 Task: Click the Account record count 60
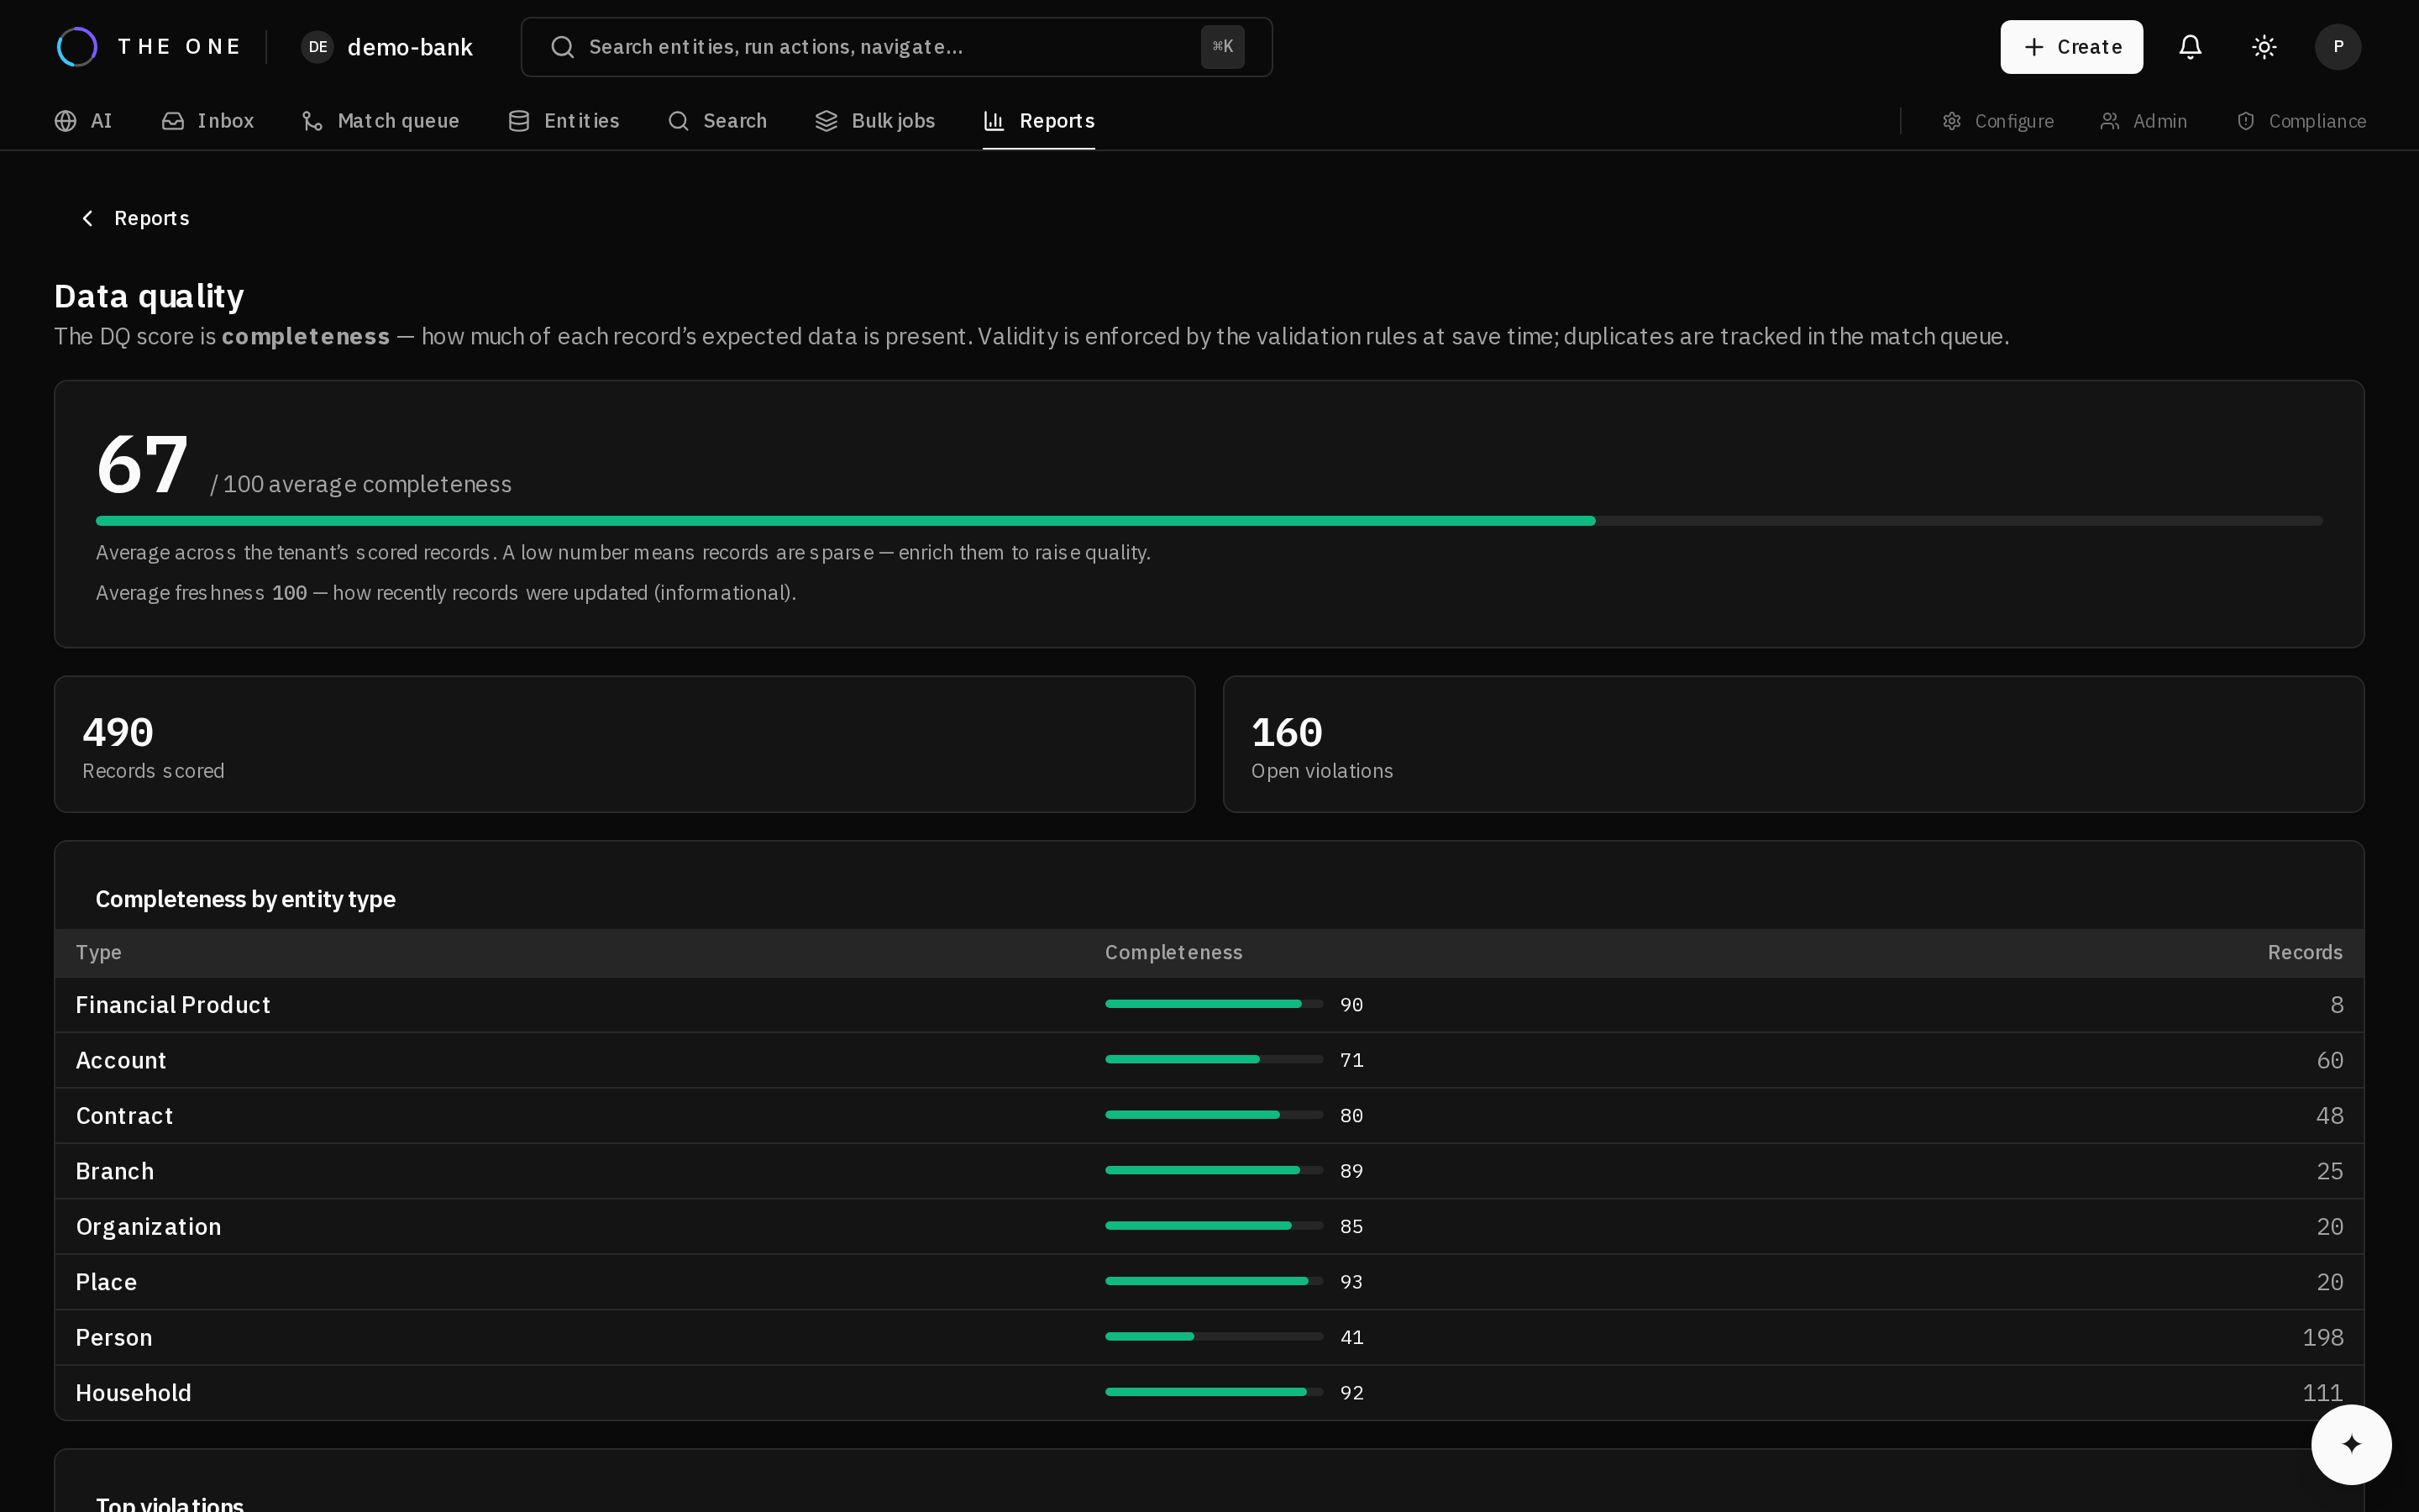point(2329,1060)
